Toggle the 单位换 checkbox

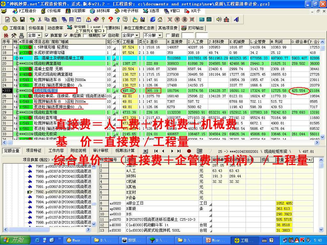point(66,35)
